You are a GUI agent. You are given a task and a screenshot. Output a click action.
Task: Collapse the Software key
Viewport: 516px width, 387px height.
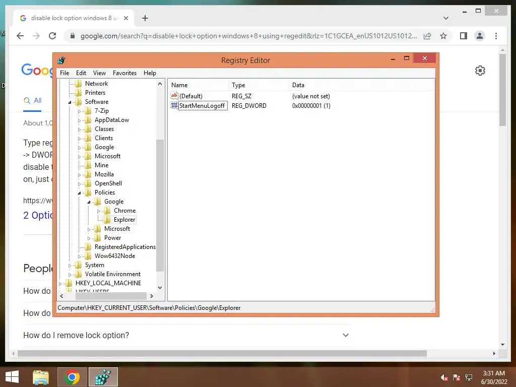(x=70, y=102)
